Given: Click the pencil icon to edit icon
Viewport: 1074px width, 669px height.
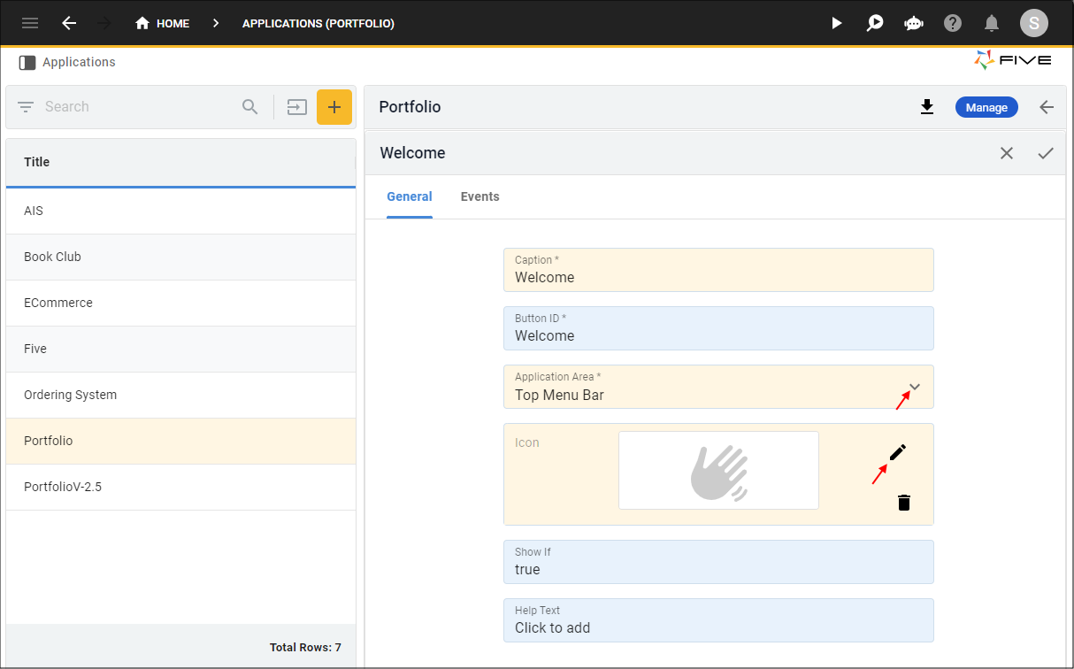Looking at the screenshot, I should [897, 453].
